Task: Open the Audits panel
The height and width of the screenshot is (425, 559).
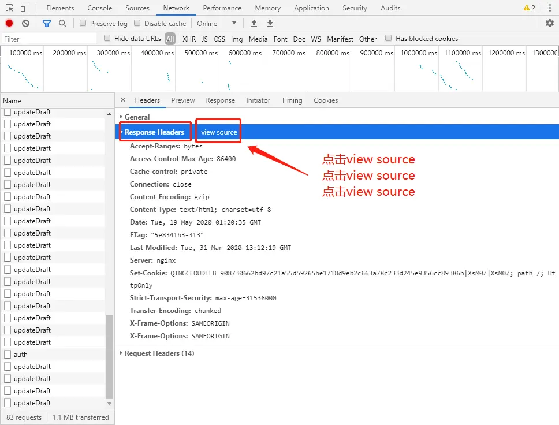Action: (390, 8)
